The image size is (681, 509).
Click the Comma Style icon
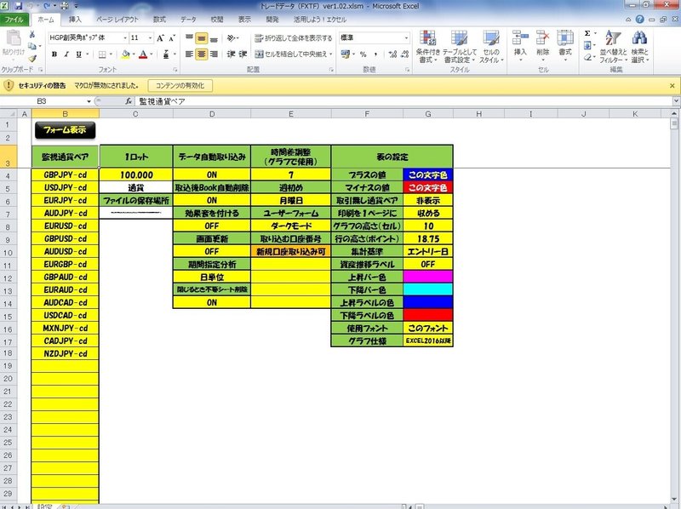click(x=375, y=54)
